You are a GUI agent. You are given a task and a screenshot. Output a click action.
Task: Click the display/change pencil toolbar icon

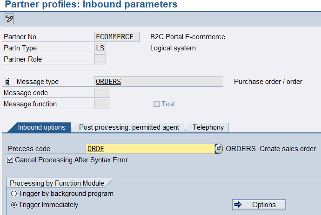9,19
